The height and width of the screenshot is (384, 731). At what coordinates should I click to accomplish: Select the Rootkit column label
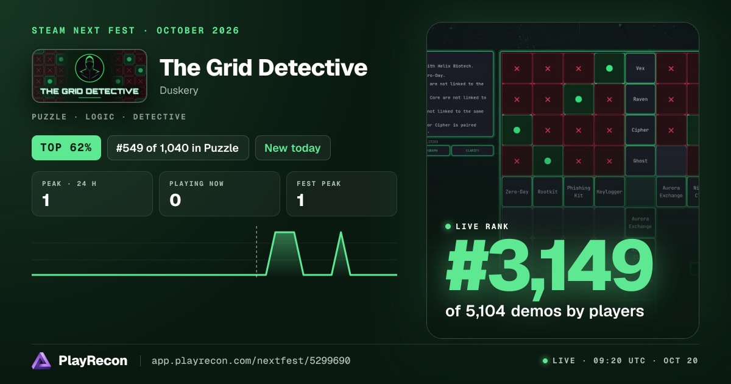point(548,191)
